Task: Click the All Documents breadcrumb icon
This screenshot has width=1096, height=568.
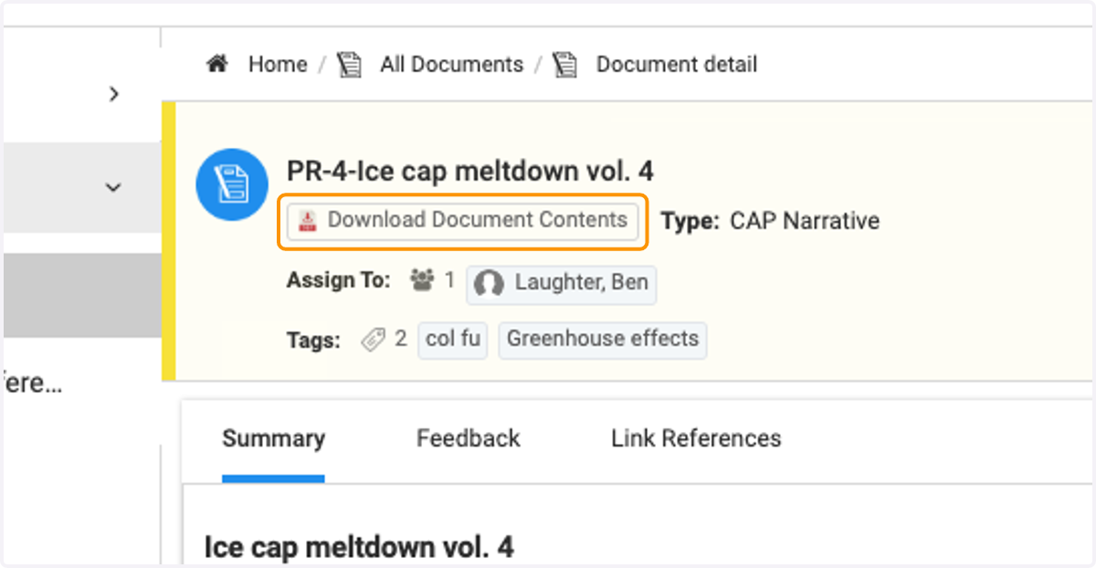Action: tap(349, 65)
